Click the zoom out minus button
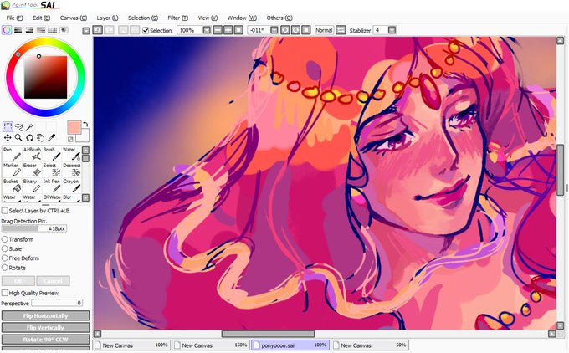Screen dimensions: 569x353 pyautogui.click(x=218, y=30)
